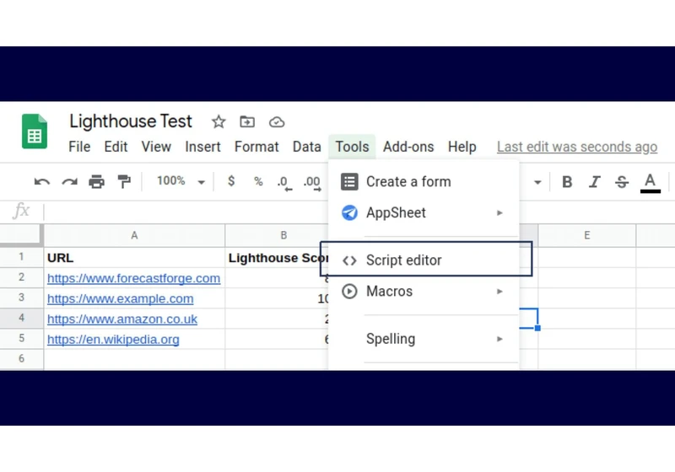This screenshot has height=472, width=675.
Task: Increase decimal places
Action: [312, 183]
